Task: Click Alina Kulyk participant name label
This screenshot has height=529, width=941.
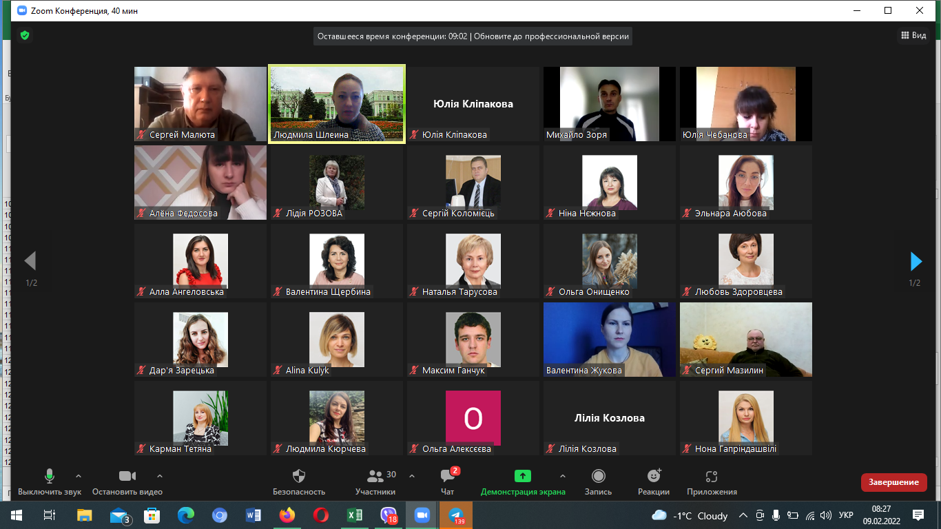Action: click(x=307, y=371)
